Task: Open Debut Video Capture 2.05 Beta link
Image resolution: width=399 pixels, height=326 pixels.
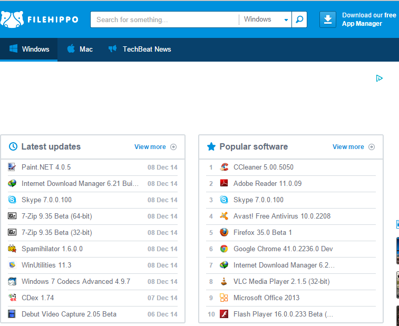Action: click(69, 314)
